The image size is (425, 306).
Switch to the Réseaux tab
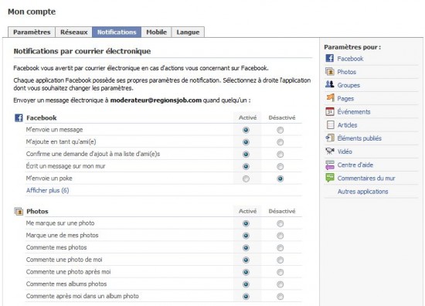pos(73,32)
